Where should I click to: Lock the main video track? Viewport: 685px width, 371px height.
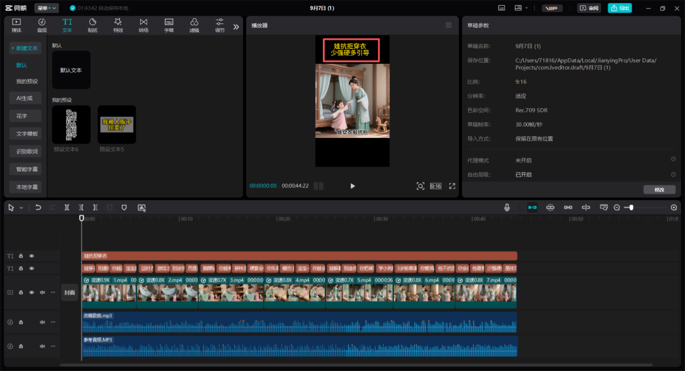tap(21, 292)
